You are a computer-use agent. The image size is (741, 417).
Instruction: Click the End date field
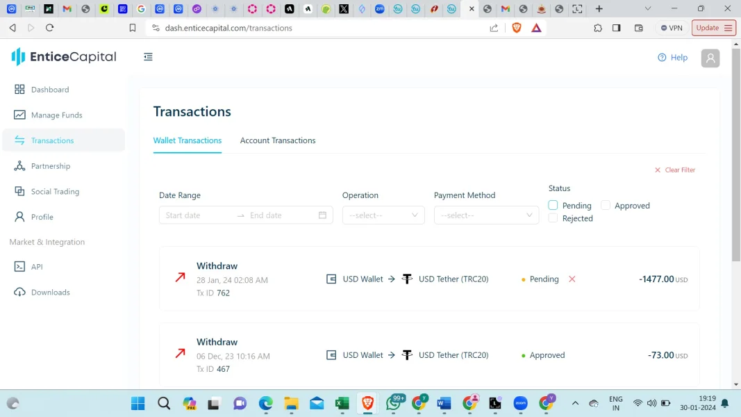click(281, 215)
